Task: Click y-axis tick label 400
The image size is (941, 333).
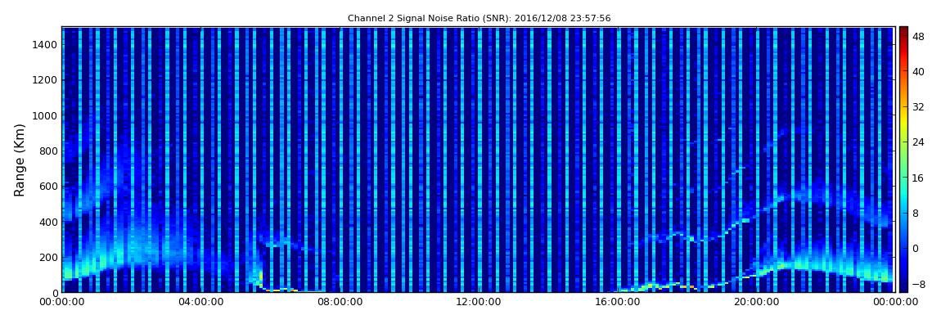Action: point(48,222)
